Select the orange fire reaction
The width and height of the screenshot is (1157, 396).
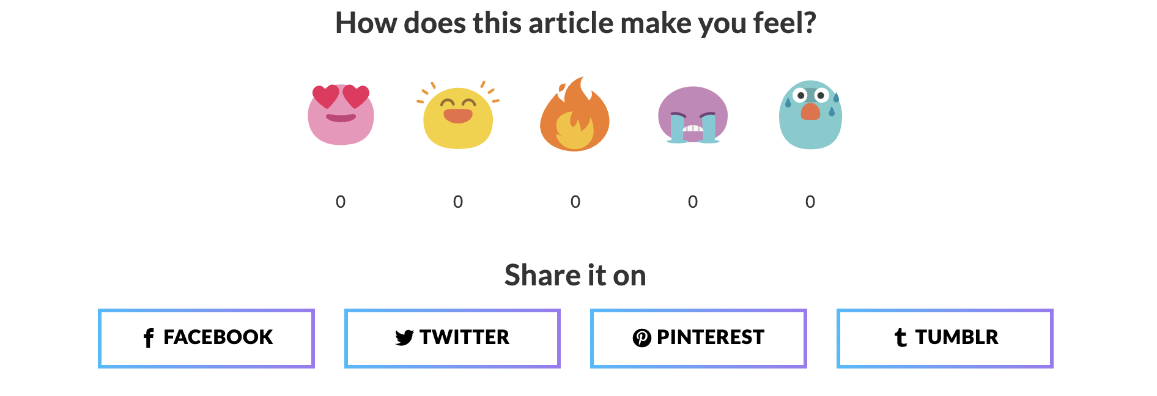coord(575,114)
